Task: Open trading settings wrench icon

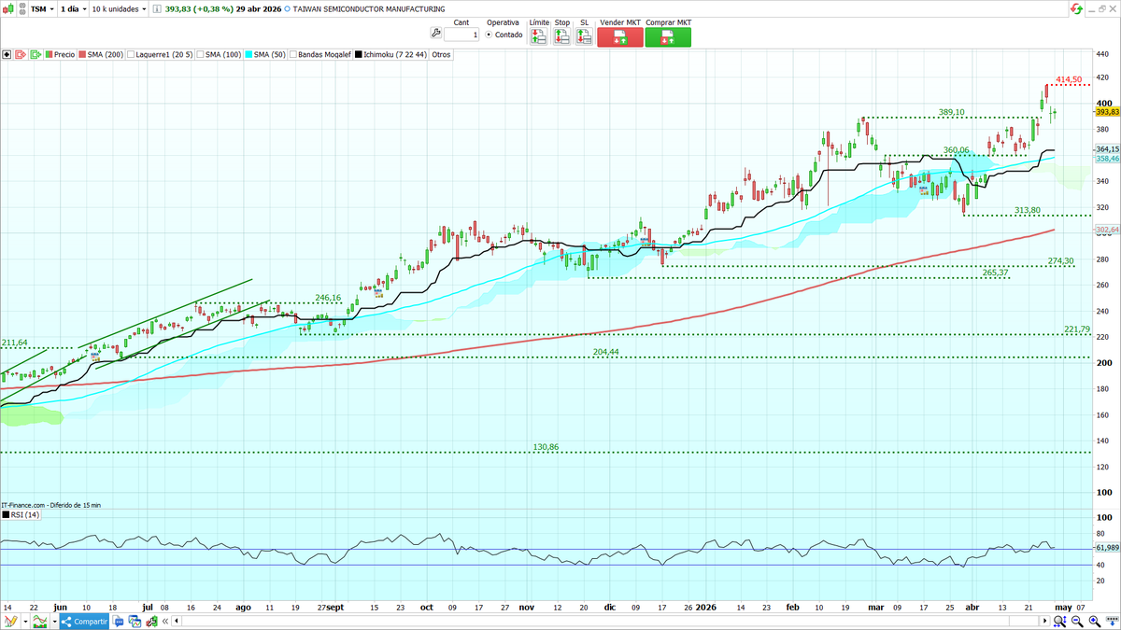Action: pos(435,34)
